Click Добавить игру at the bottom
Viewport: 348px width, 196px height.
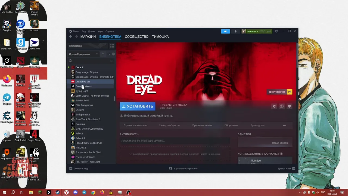click(79, 169)
